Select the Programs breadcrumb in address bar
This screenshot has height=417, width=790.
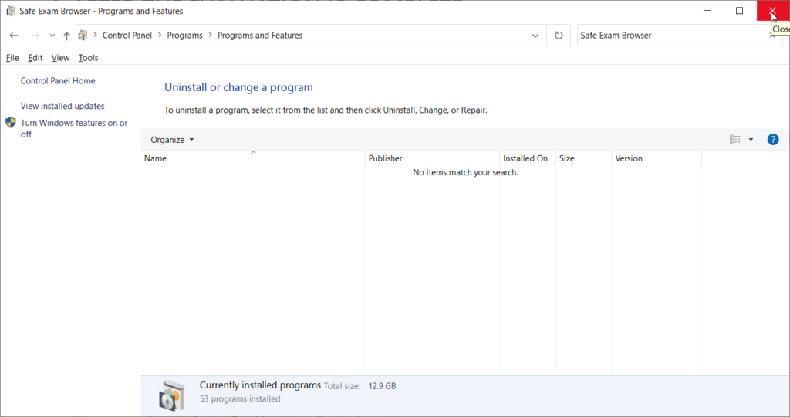tap(184, 36)
